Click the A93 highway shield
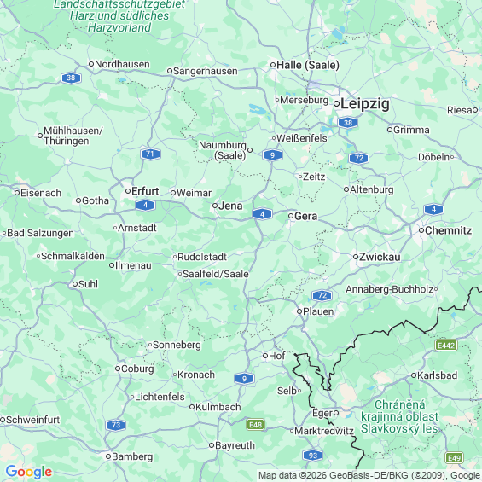 tap(312, 456)
